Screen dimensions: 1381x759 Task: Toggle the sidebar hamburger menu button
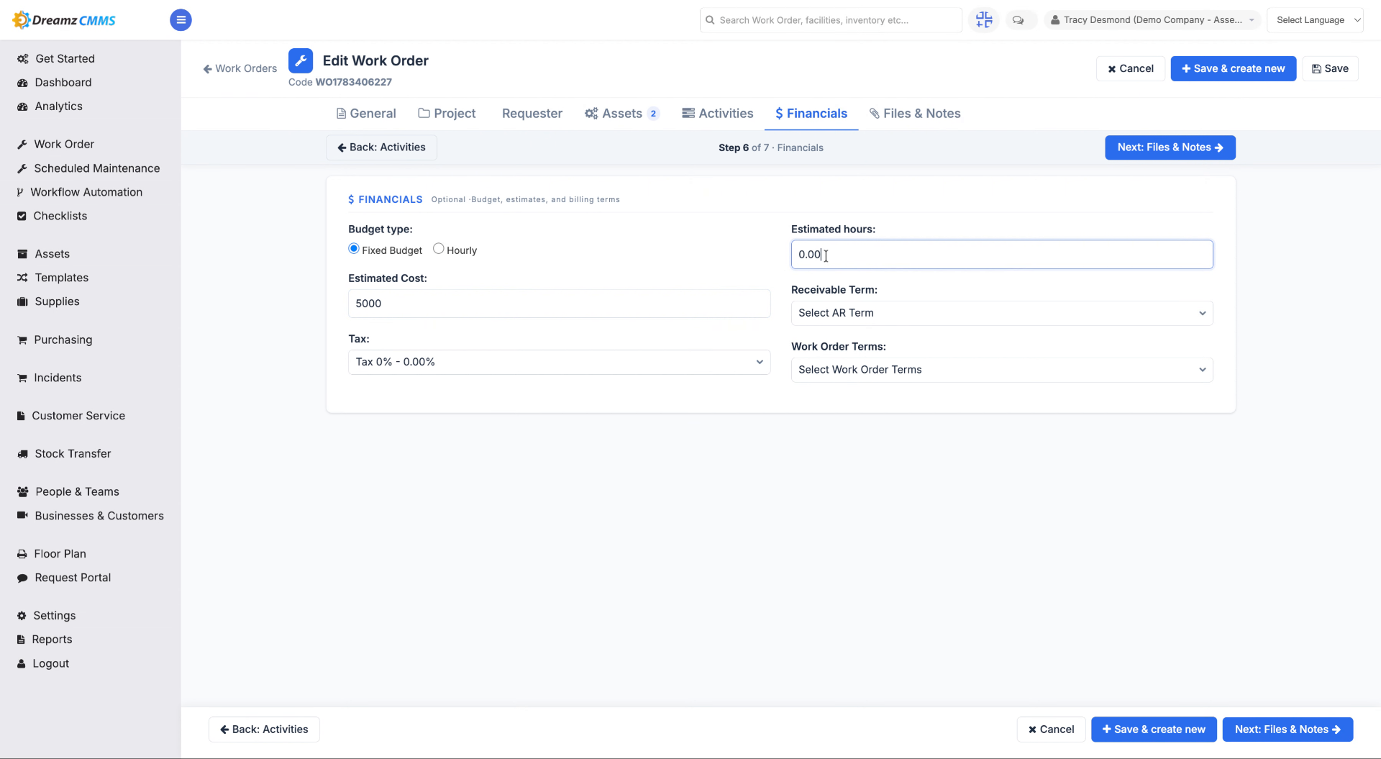click(x=181, y=20)
